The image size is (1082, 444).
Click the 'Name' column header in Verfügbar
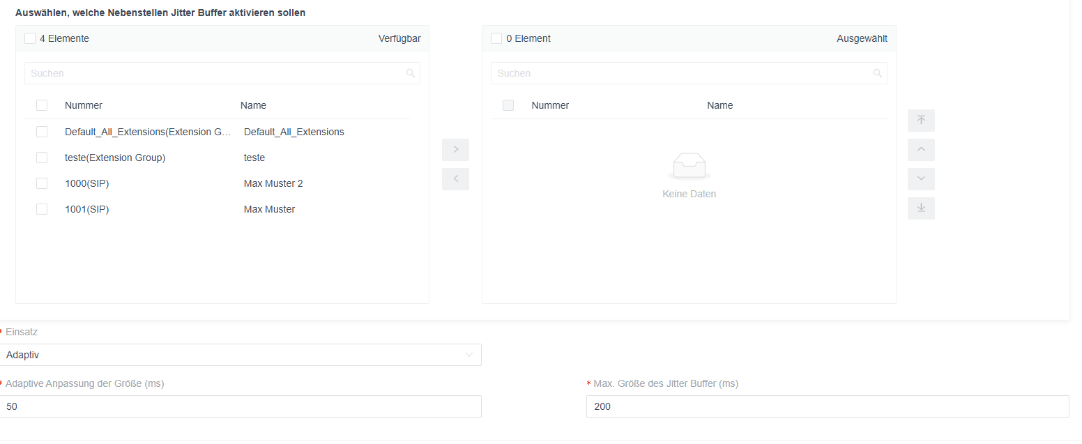pyautogui.click(x=253, y=105)
